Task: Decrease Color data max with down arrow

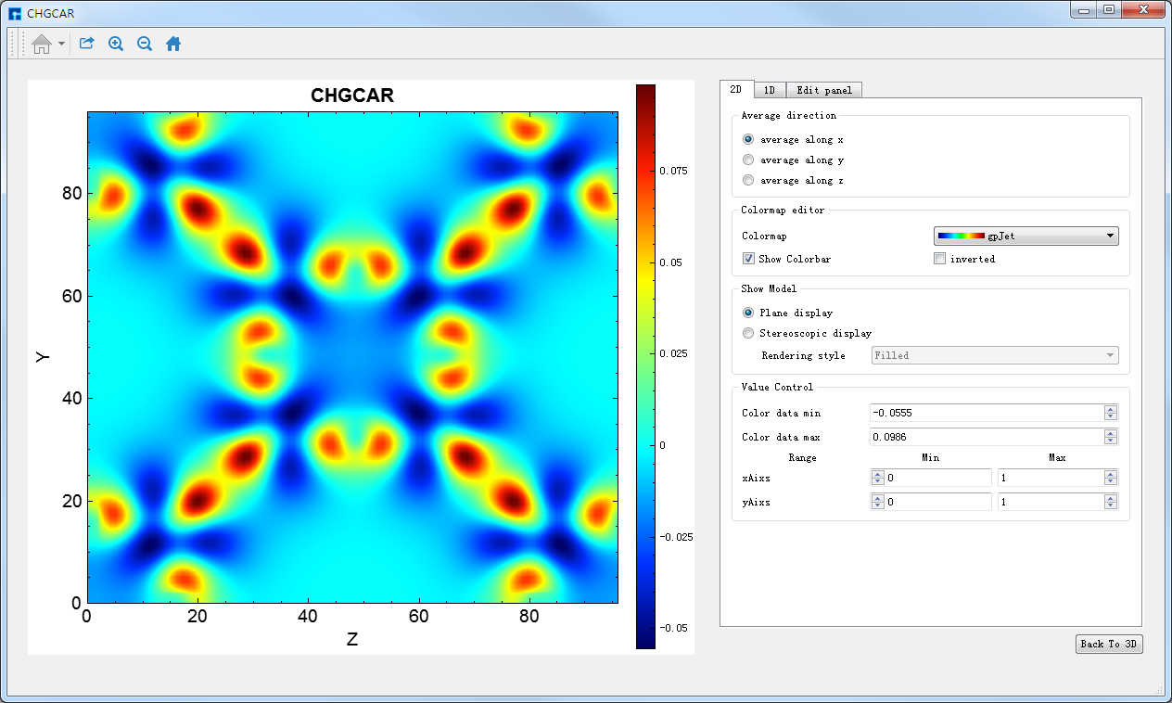Action: click(1111, 441)
